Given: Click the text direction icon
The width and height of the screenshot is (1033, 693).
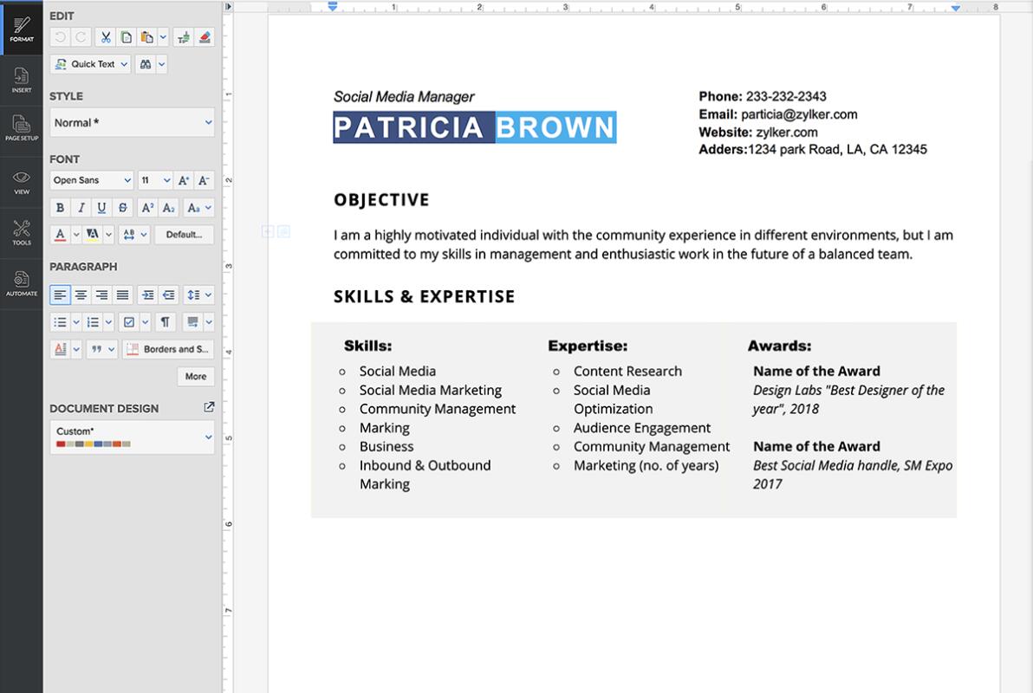Looking at the screenshot, I should pyautogui.click(x=192, y=322).
